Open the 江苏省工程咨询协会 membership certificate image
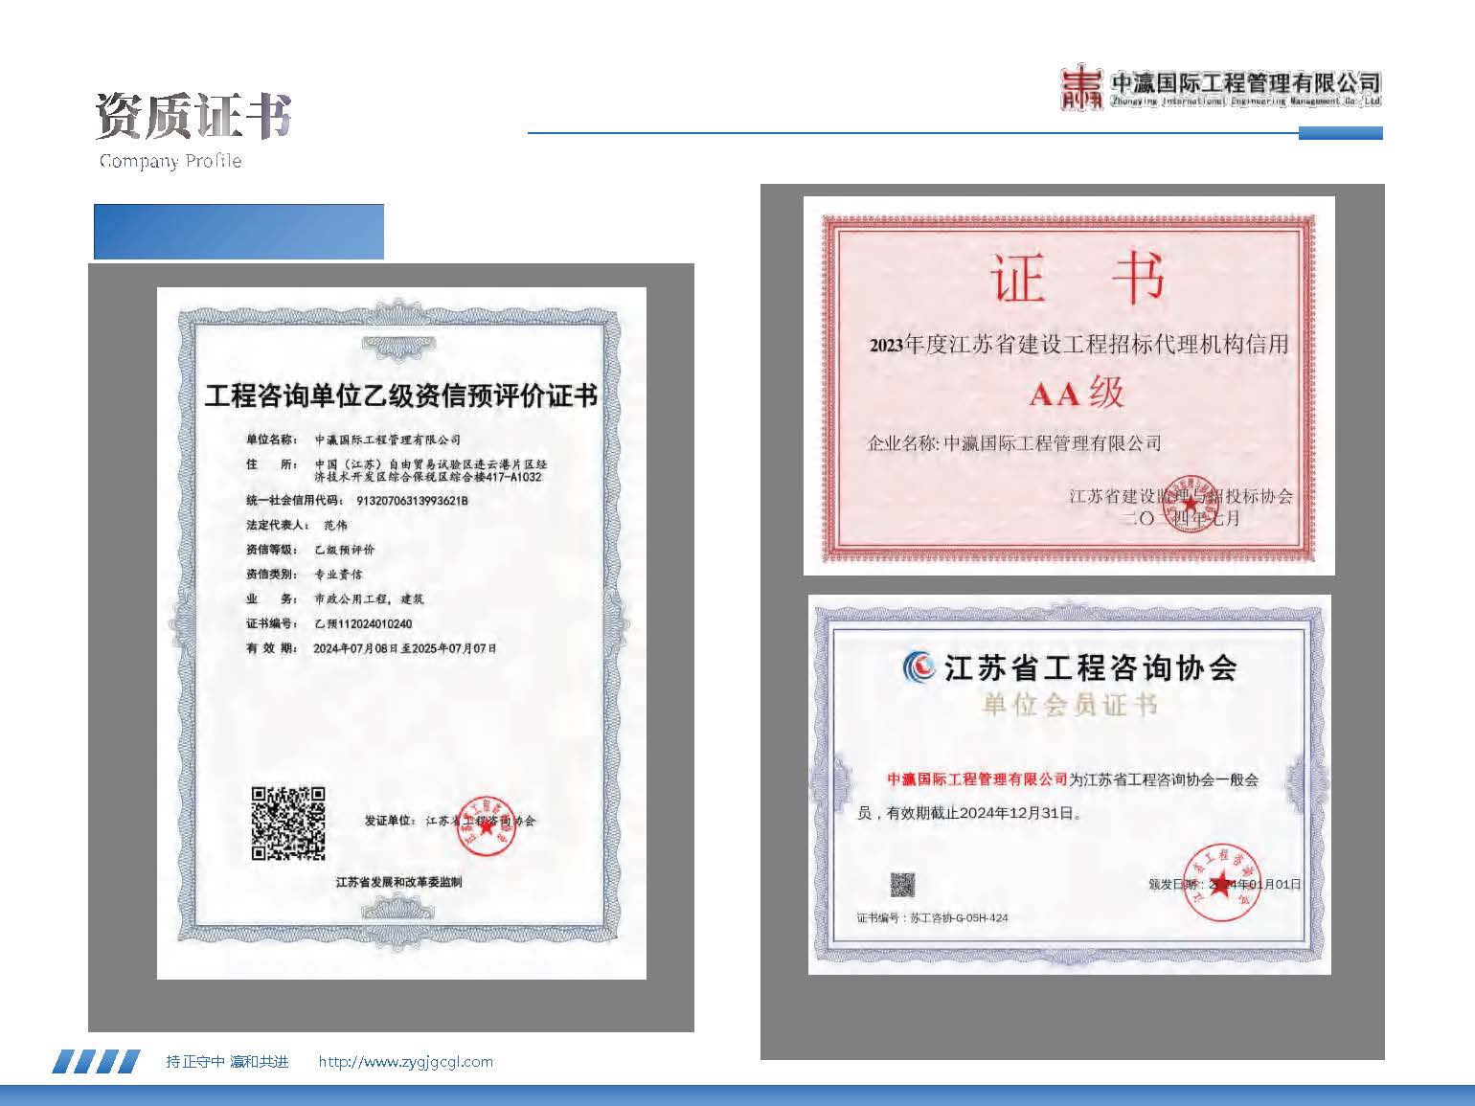The height and width of the screenshot is (1106, 1475). [1070, 784]
